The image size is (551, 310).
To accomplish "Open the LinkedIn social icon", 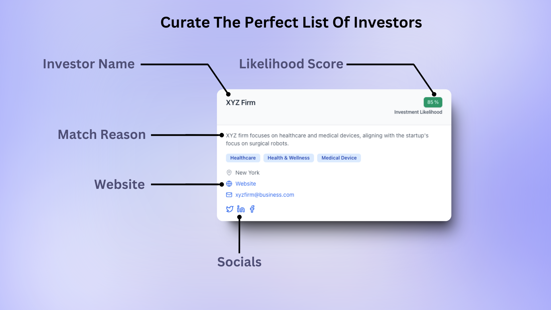I will [x=241, y=209].
